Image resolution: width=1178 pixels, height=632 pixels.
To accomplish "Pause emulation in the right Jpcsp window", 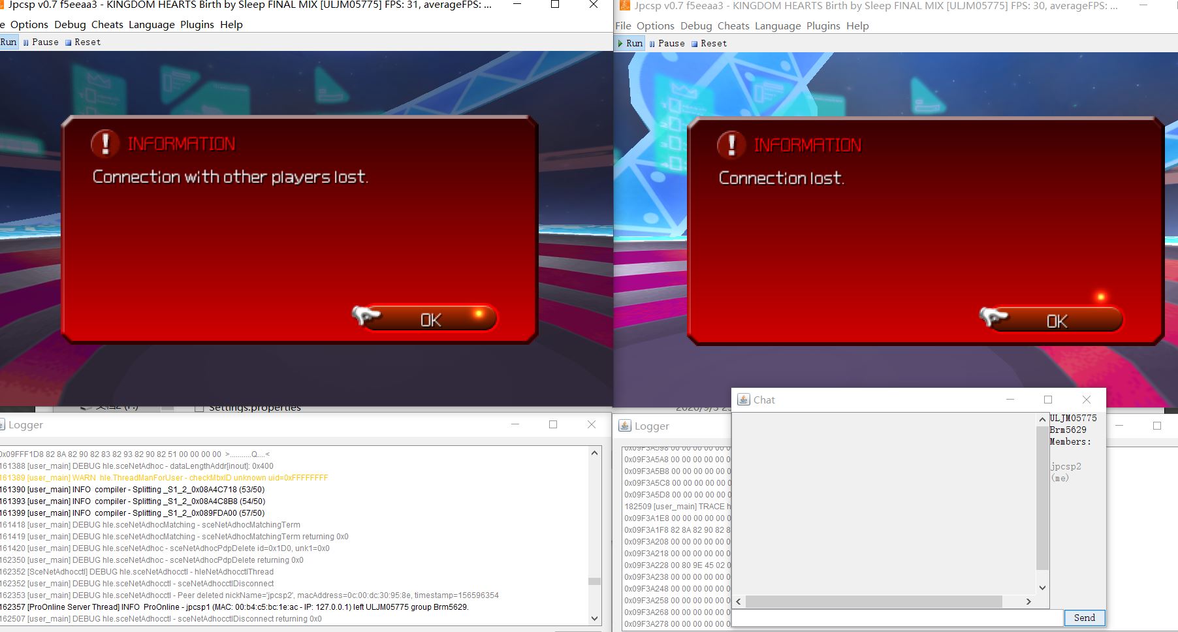I will tap(667, 43).
